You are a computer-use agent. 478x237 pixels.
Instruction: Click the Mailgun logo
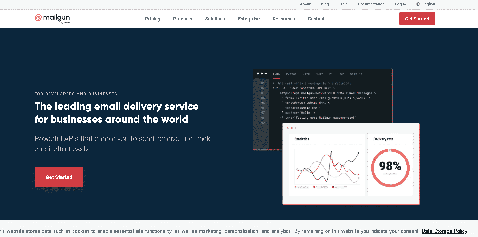52,19
